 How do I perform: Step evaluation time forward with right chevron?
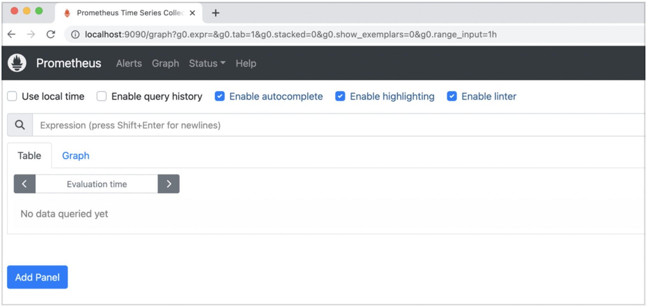tap(169, 184)
